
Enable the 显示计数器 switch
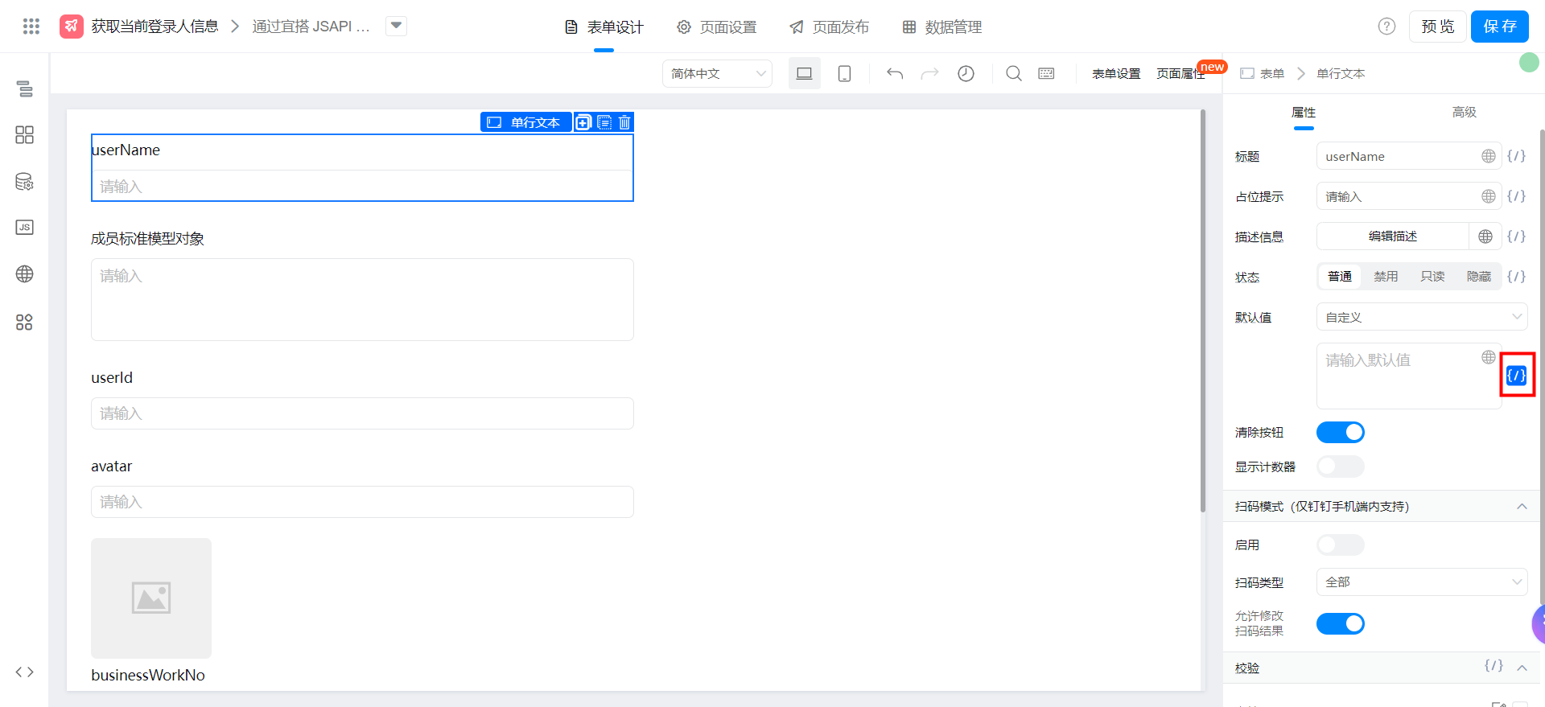click(1341, 467)
